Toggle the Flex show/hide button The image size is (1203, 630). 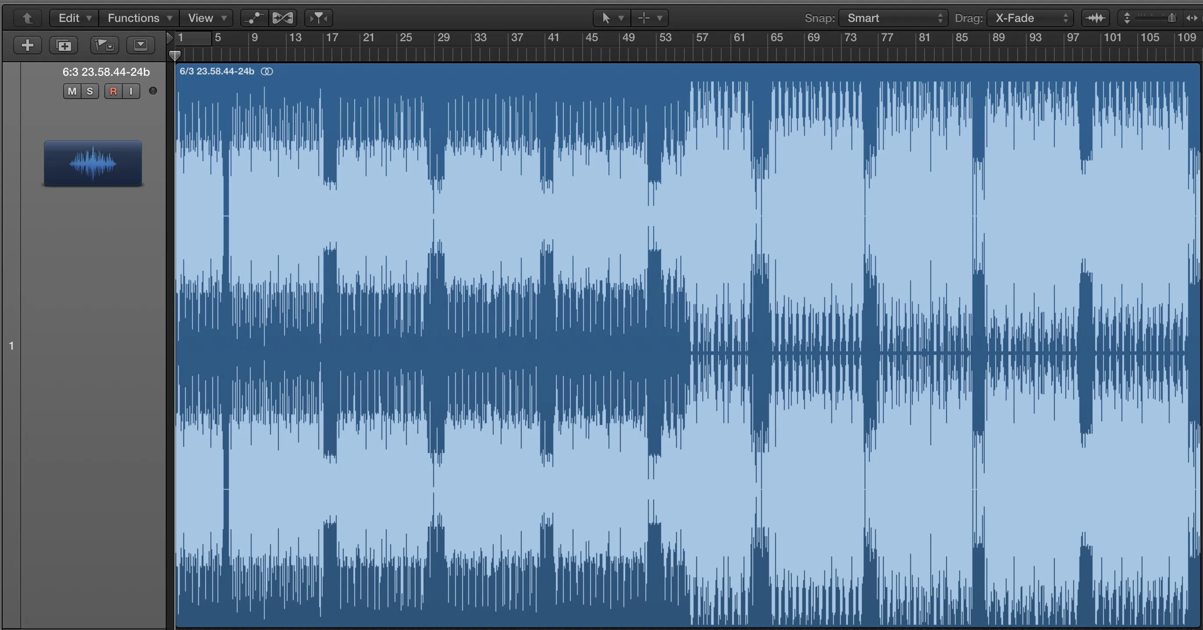(x=282, y=18)
